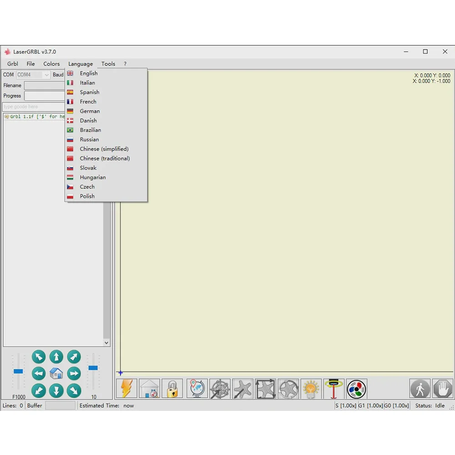455x455 pixels.
Task: Click the Status: Idle indicator
Action: (430, 406)
